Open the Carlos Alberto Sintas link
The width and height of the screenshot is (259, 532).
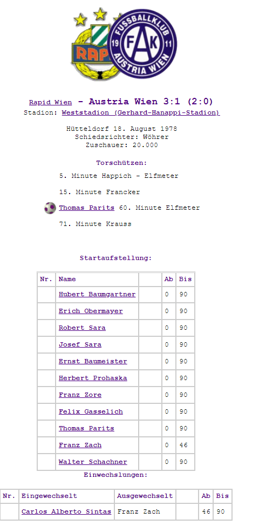point(66,511)
